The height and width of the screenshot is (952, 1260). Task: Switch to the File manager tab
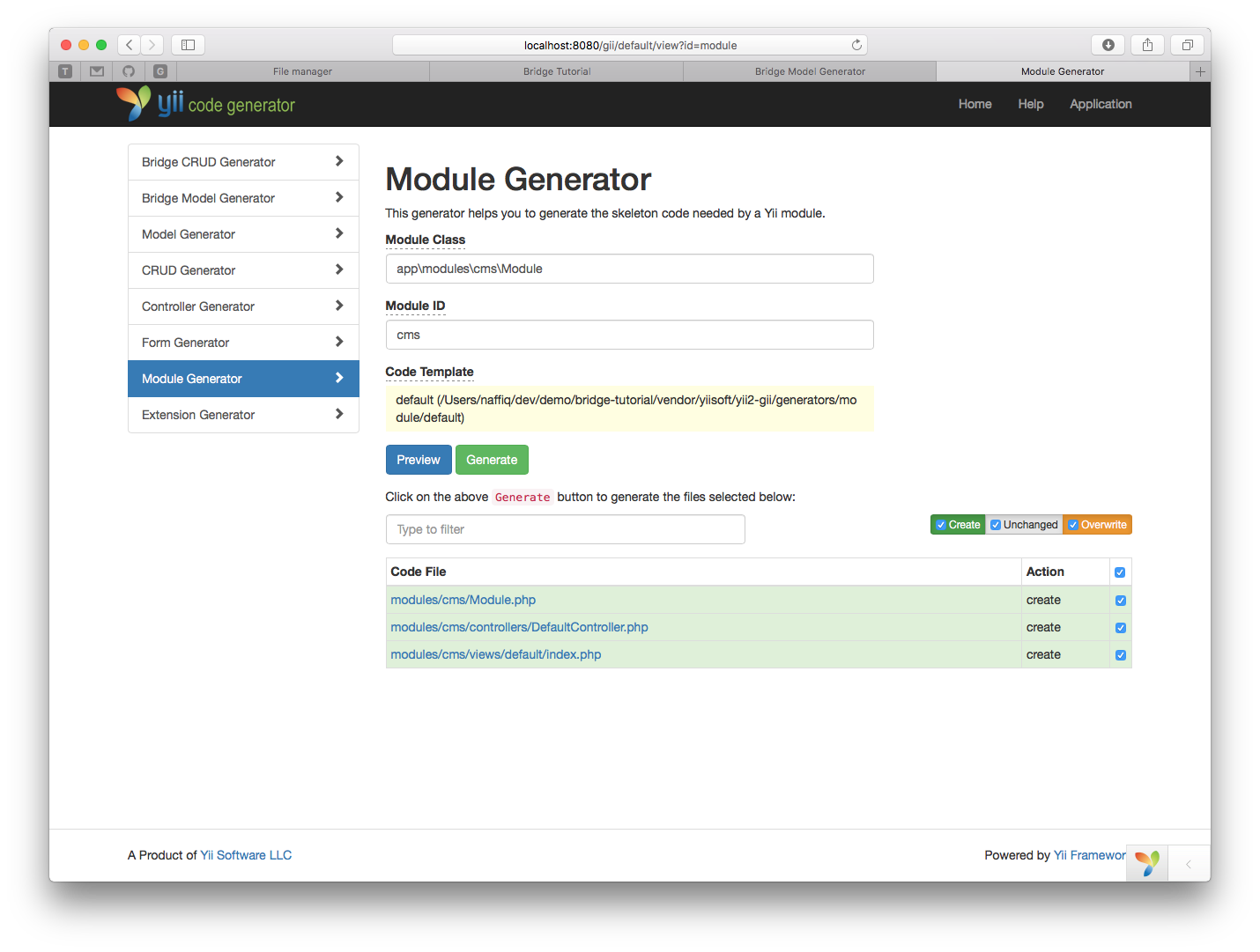[302, 71]
